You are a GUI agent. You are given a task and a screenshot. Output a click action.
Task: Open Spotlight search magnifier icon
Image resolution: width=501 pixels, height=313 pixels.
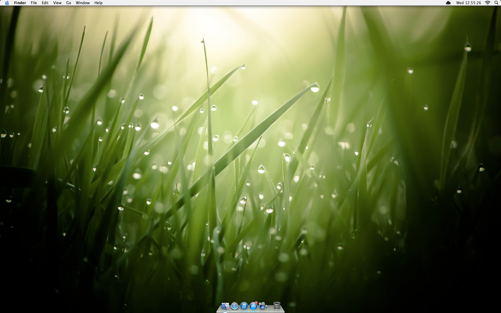tap(496, 3)
